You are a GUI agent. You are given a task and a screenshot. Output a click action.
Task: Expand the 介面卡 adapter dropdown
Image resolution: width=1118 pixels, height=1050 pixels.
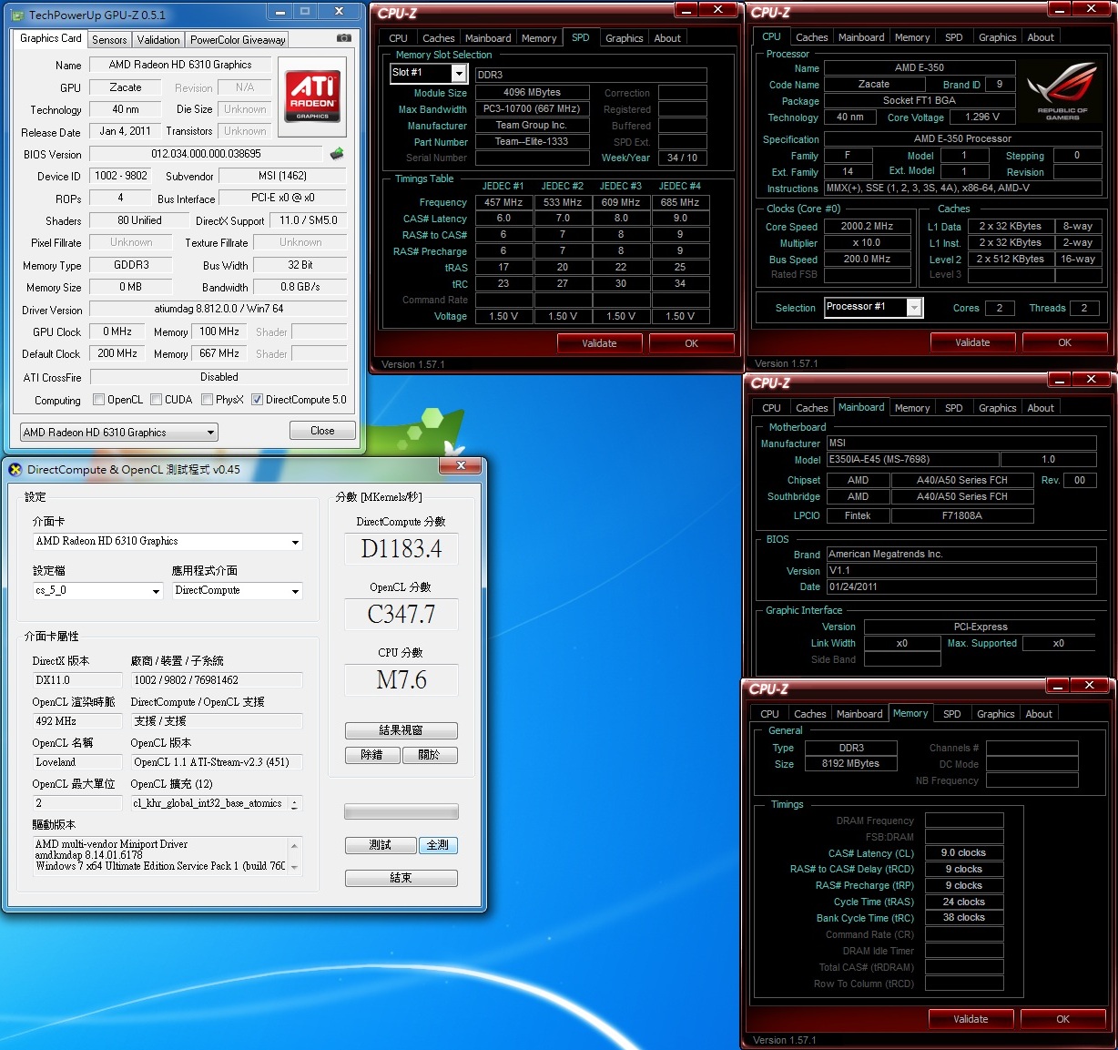168,542
